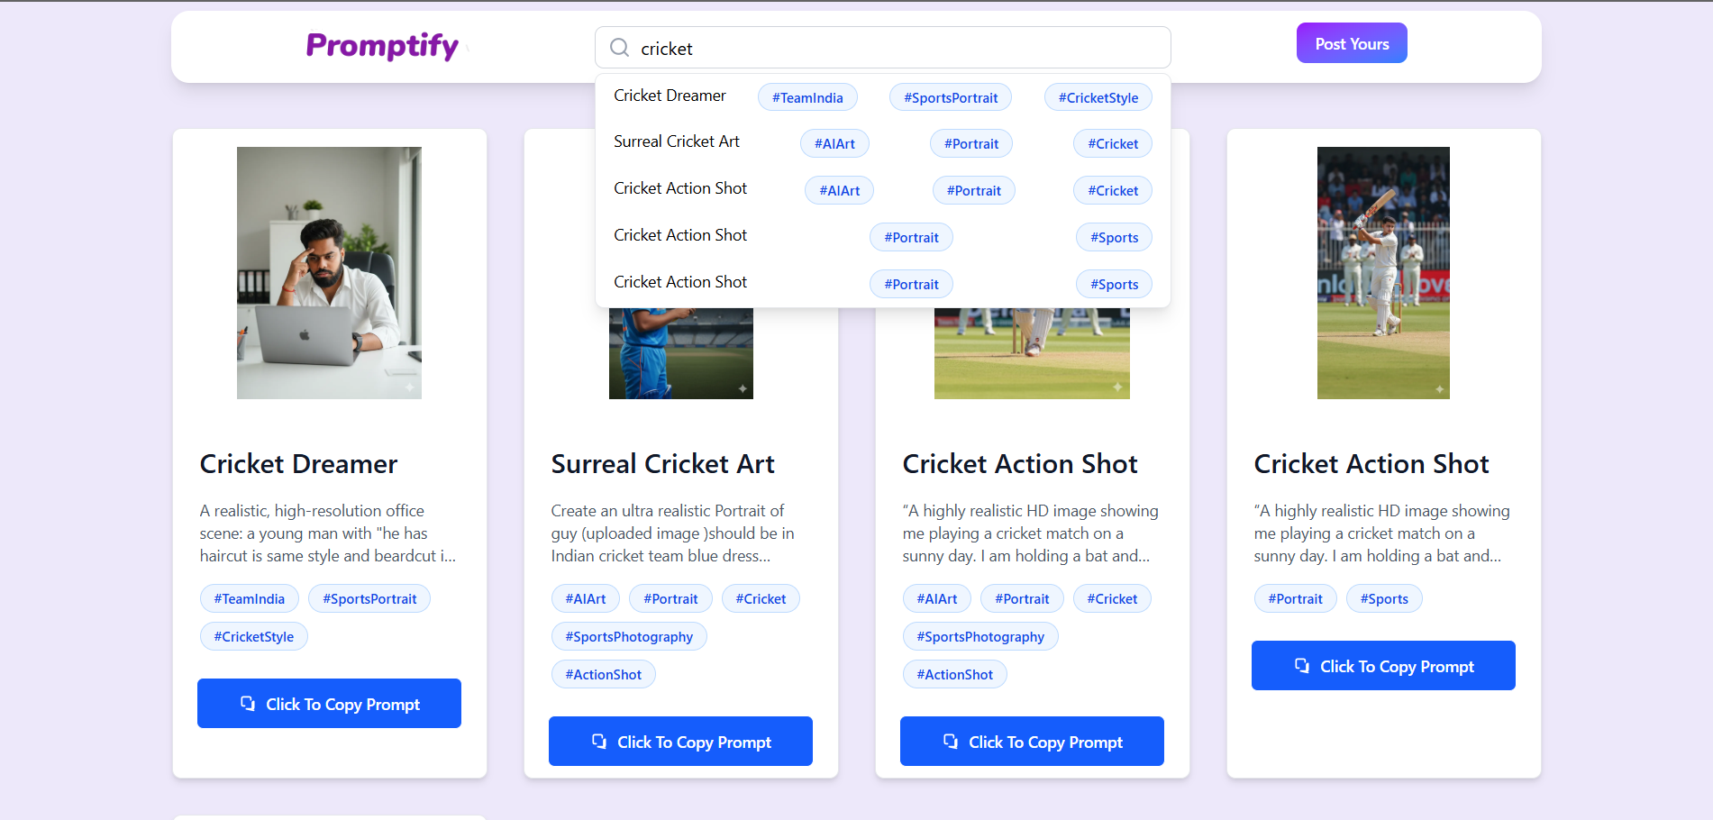The image size is (1713, 820).
Task: Open the #ActionShot tag on Cricket Action Shot card
Action: (x=954, y=674)
